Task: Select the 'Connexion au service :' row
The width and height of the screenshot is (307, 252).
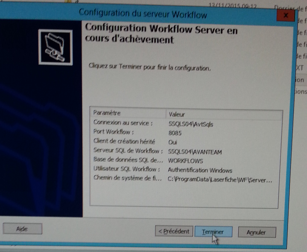Action: tap(186, 123)
